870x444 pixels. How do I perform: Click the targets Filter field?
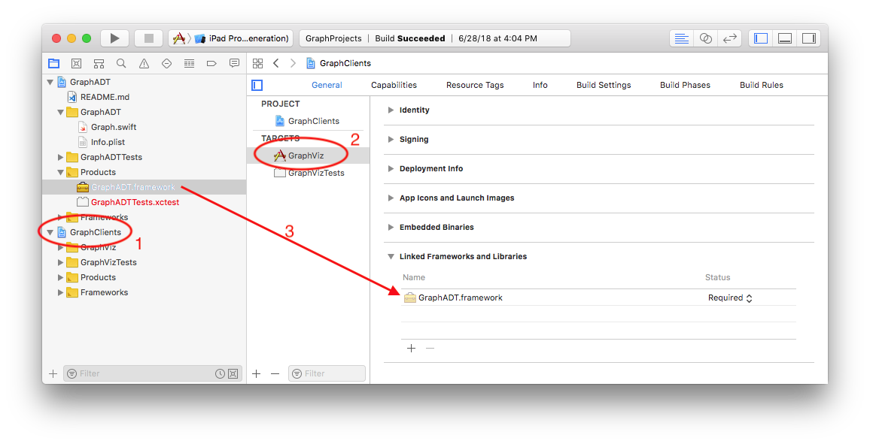(x=327, y=373)
